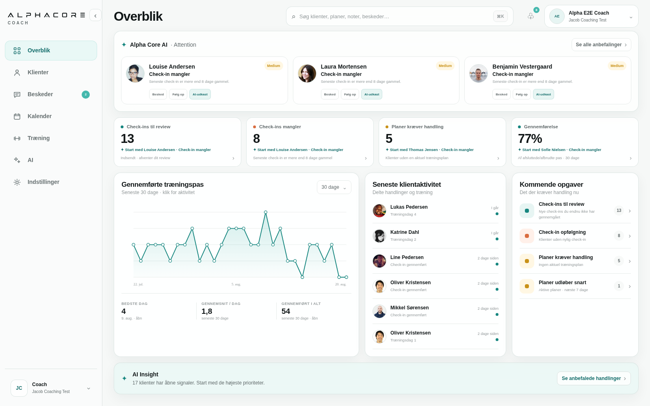The image size is (650, 406).
Task: Open Træning in the sidebar
Action: click(51, 138)
